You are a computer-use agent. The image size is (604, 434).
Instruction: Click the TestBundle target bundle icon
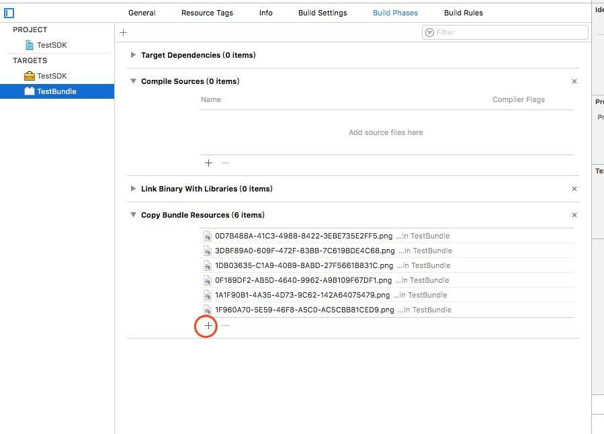click(x=30, y=91)
